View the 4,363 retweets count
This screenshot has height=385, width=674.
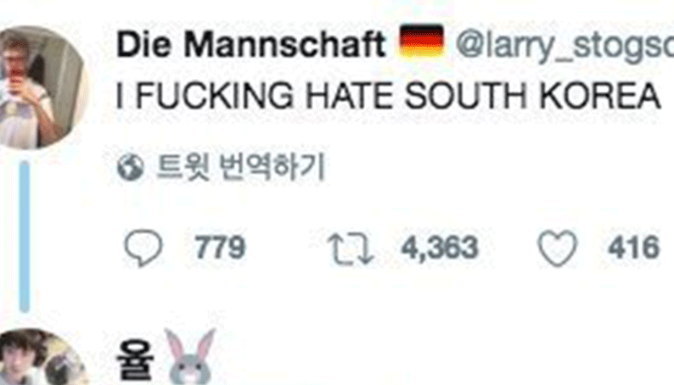(x=440, y=248)
